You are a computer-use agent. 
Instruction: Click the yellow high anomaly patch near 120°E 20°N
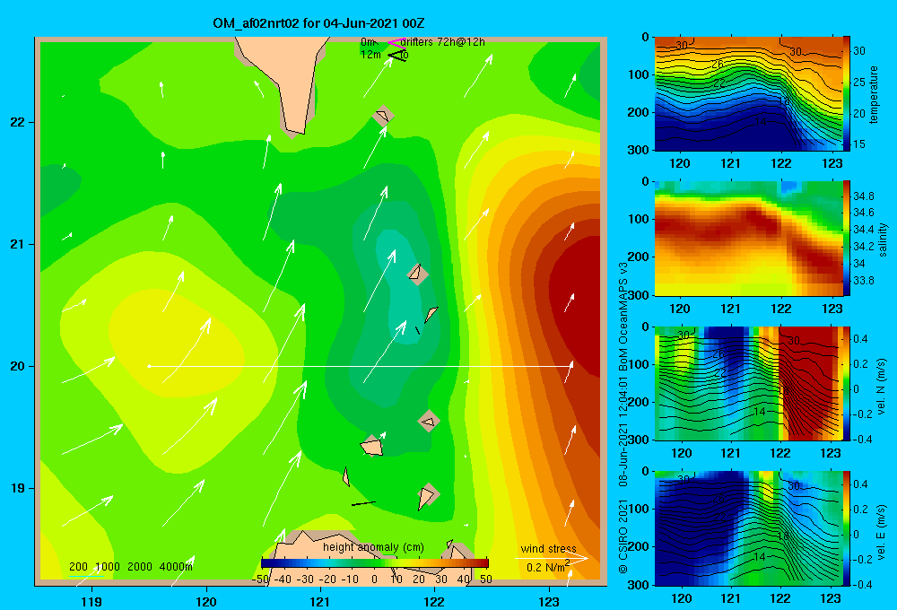[x=175, y=344]
